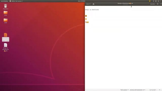Open the Editor de textos app menu

pyautogui.click(x=16, y=1)
